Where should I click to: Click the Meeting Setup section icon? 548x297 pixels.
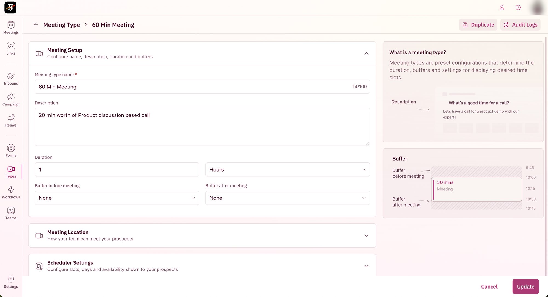pyautogui.click(x=39, y=53)
